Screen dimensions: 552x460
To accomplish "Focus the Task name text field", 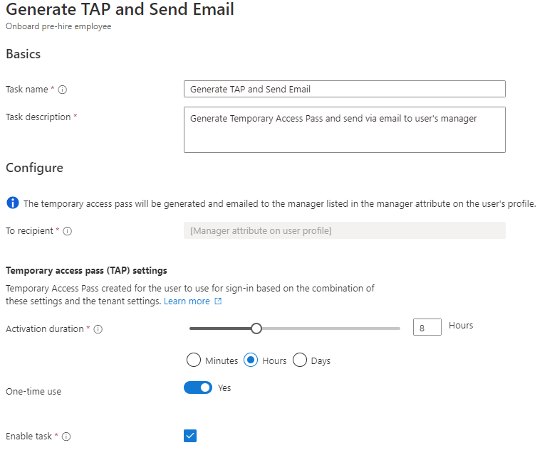I will coord(344,89).
